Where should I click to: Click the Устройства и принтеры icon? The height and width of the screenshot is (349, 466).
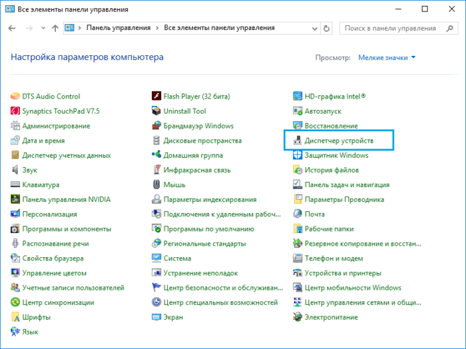pos(298,273)
